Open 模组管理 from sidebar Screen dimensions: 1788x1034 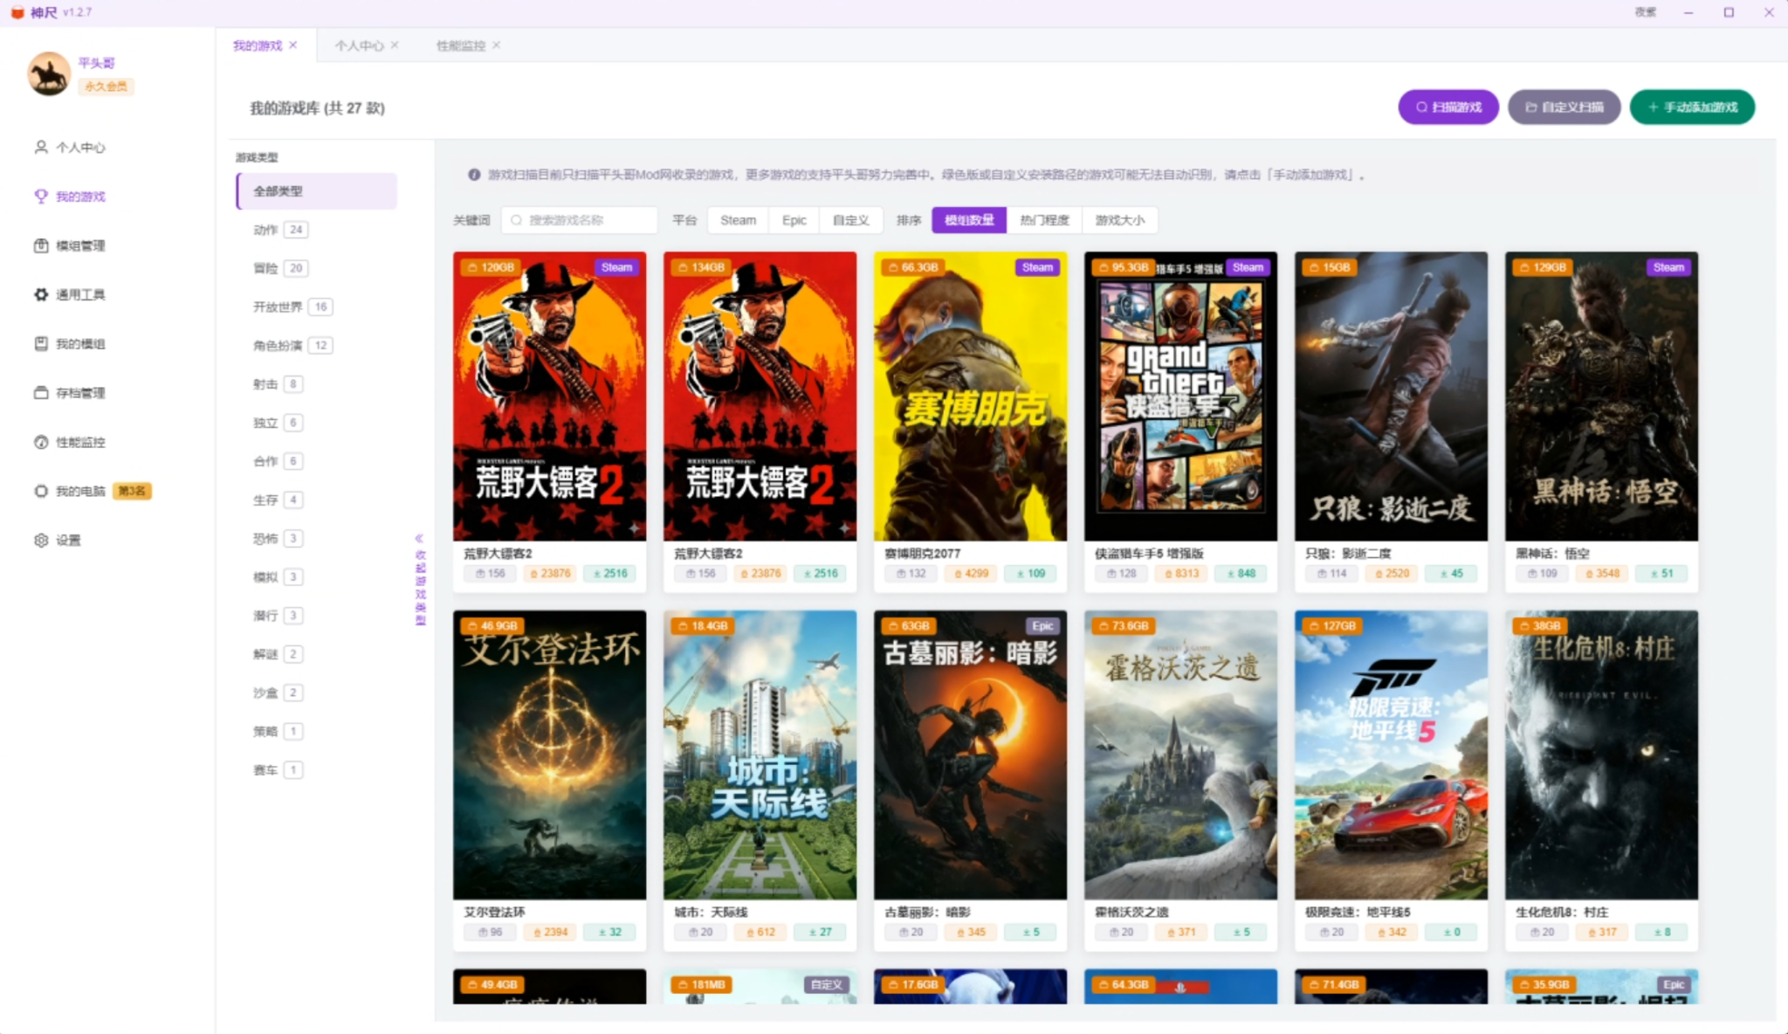click(70, 245)
